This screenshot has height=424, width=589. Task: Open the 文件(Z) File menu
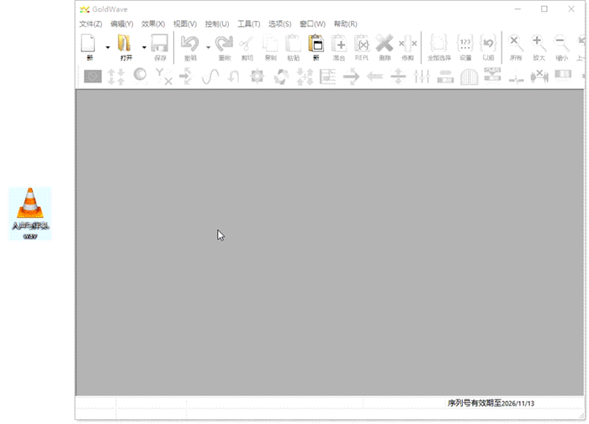coord(91,24)
